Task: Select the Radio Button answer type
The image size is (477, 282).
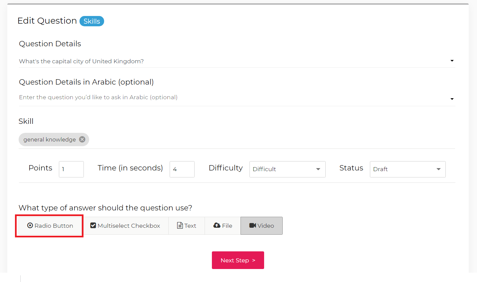Action: pos(50,226)
